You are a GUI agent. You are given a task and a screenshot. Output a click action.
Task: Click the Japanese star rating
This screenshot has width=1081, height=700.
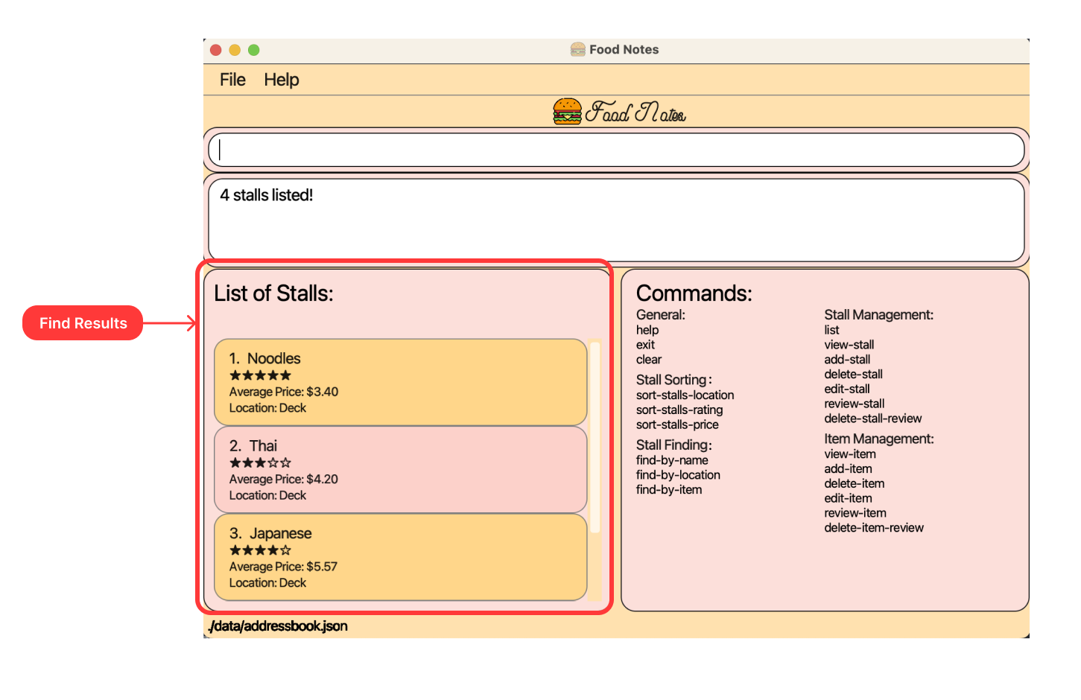260,550
